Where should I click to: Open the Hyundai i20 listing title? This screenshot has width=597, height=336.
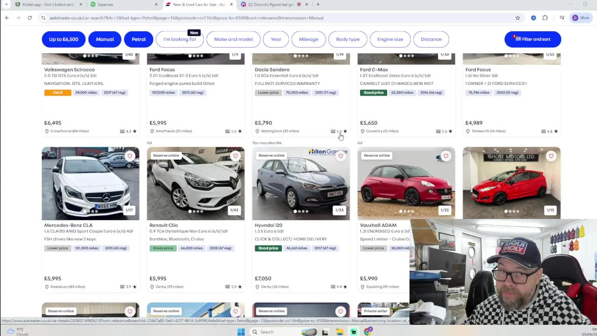(269, 225)
